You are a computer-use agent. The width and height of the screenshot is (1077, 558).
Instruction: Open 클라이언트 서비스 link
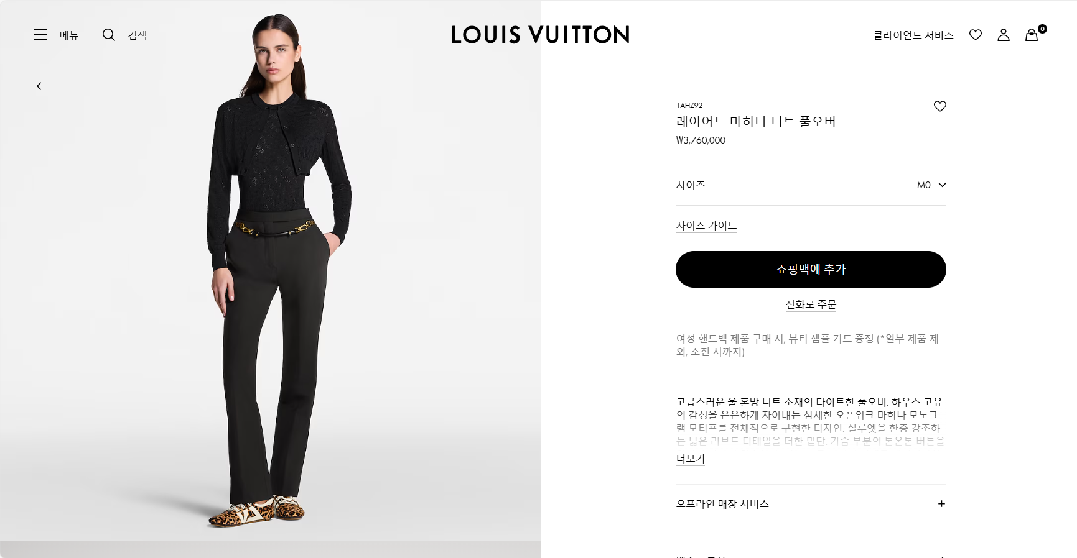[x=913, y=35]
